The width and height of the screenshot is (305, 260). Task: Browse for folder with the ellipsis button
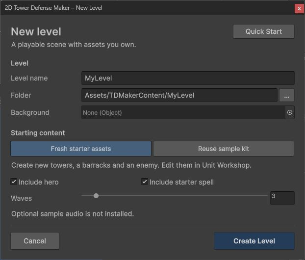[287, 95]
